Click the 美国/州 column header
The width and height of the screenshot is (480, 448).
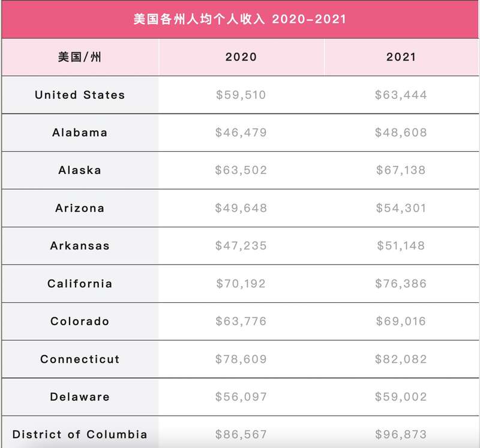click(x=80, y=58)
